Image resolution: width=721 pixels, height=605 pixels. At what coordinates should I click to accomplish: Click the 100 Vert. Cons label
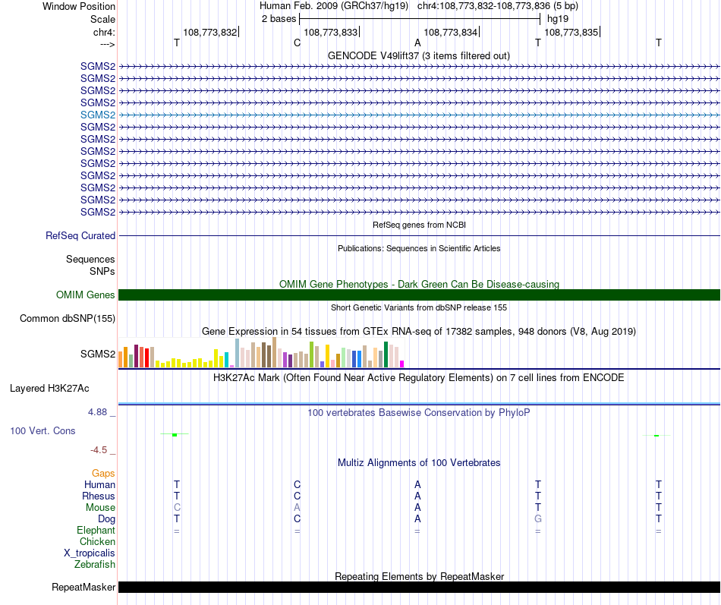[x=43, y=431]
